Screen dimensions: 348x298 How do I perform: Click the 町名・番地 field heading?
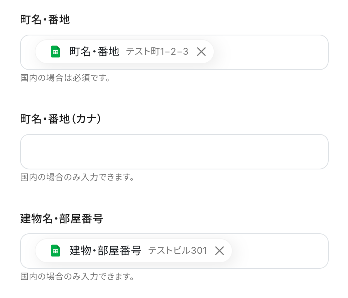point(45,20)
